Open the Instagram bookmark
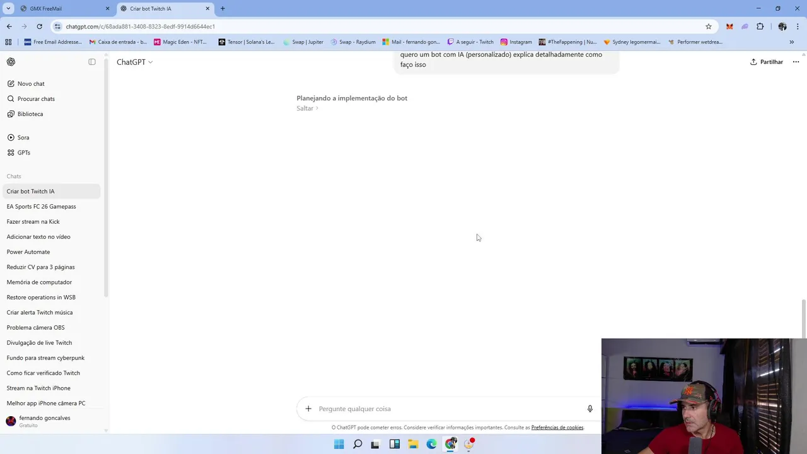 coord(516,42)
